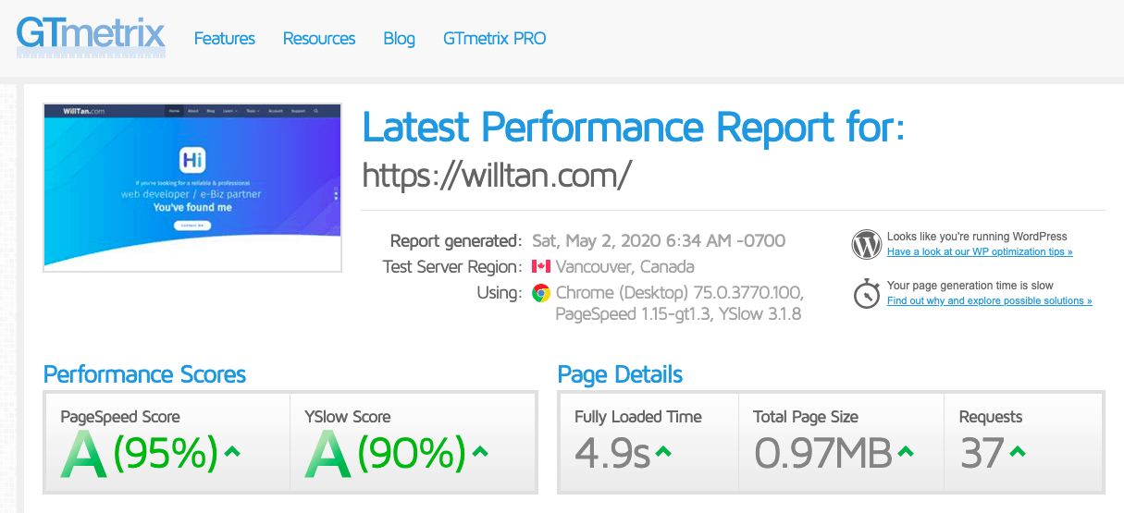Click the stopwatch page generation icon
The height and width of the screenshot is (513, 1124).
click(866, 293)
